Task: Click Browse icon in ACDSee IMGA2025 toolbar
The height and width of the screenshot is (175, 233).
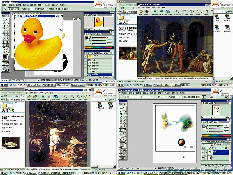Action: [x=147, y=12]
